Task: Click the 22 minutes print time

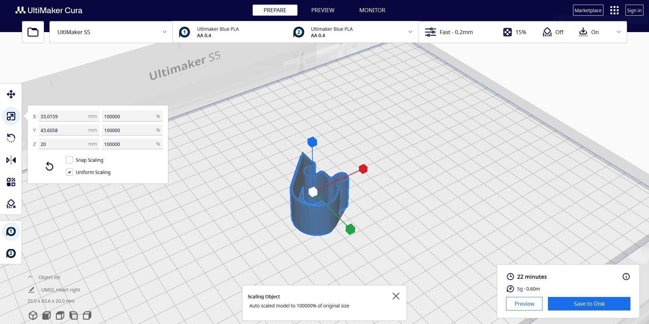Action: pyautogui.click(x=532, y=277)
